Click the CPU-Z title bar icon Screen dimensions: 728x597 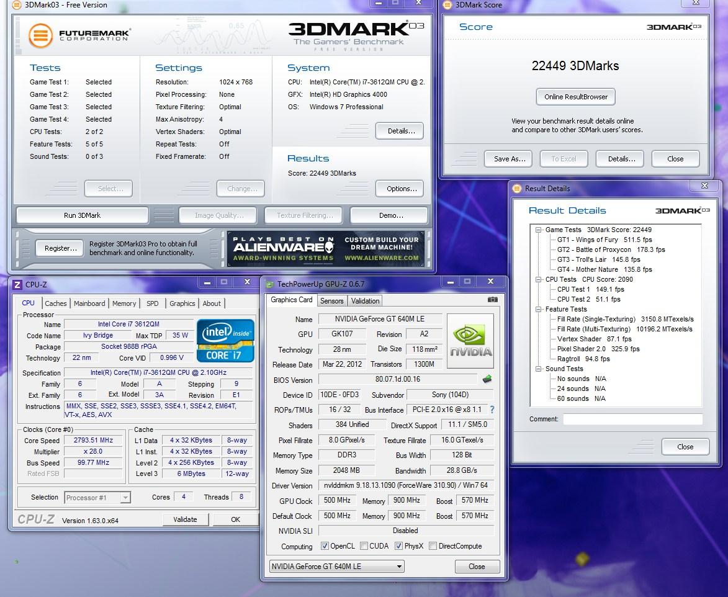click(17, 285)
